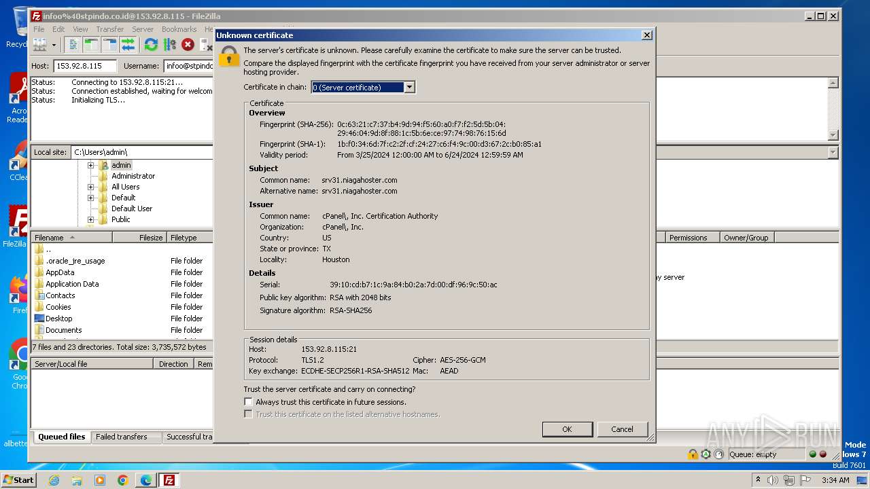Click the FileZilla taskbar button

169,480
